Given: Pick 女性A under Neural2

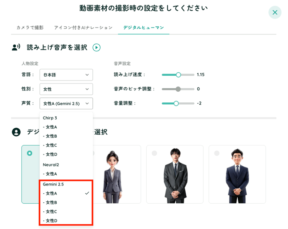Looking at the screenshot, I should point(51,174).
